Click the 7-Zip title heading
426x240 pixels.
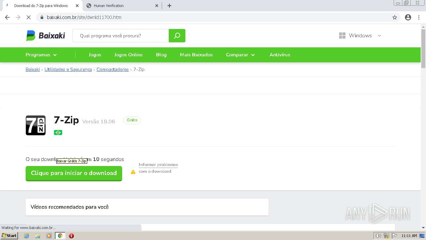pyautogui.click(x=66, y=120)
